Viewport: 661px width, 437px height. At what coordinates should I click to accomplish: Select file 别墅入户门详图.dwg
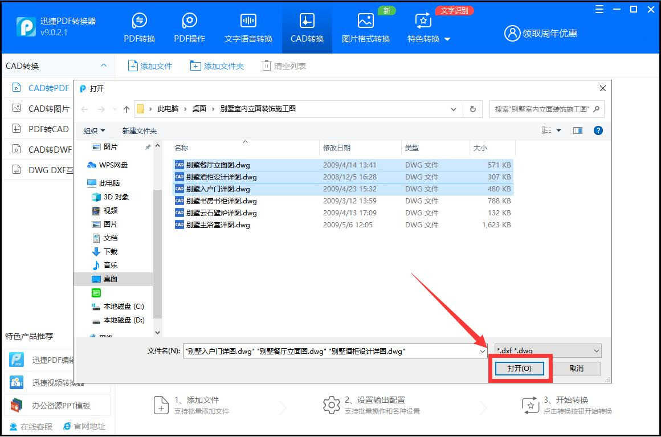click(342, 189)
